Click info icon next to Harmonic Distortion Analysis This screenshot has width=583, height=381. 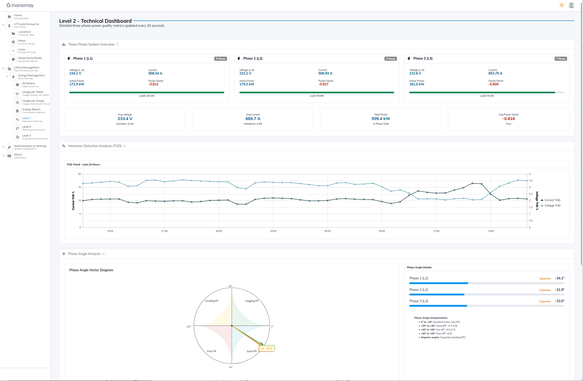125,146
